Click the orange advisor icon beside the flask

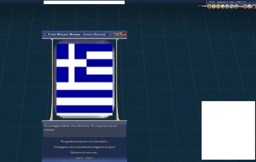(236, 7)
